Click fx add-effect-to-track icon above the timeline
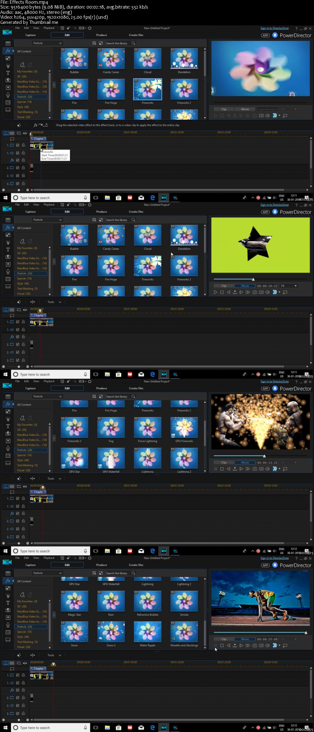 click(40, 125)
